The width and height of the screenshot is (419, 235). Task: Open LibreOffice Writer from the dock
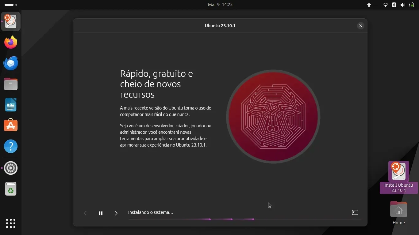[x=11, y=105]
